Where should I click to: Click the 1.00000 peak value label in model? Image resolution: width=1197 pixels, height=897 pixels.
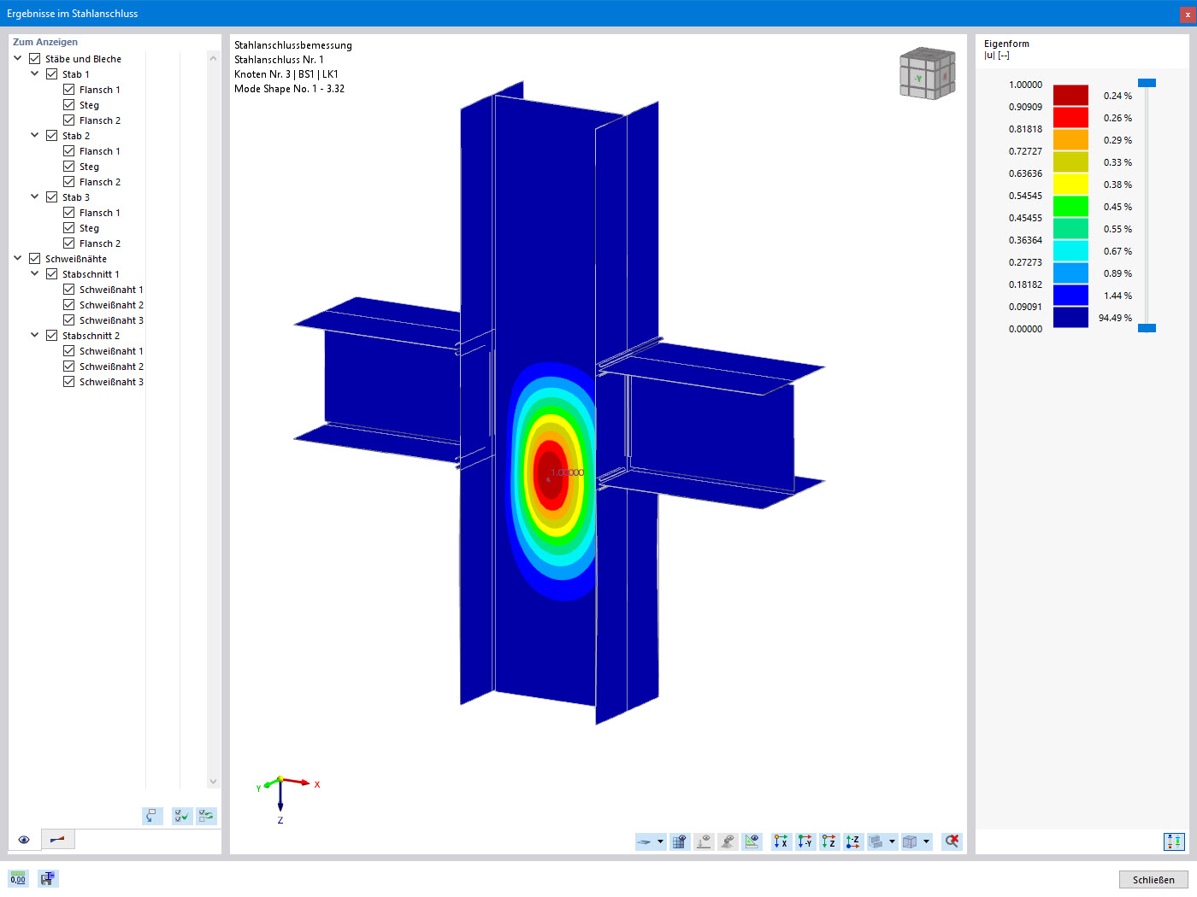tap(568, 472)
